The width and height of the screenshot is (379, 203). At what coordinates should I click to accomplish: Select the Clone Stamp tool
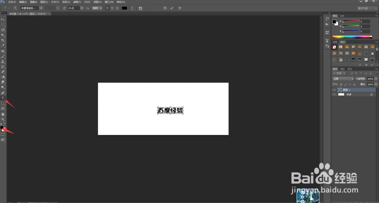point(3,61)
